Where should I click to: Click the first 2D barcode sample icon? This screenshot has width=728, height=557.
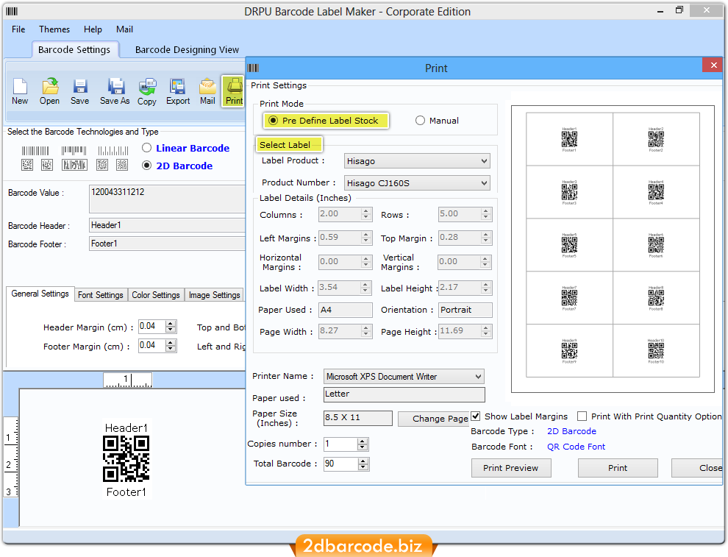tap(27, 165)
